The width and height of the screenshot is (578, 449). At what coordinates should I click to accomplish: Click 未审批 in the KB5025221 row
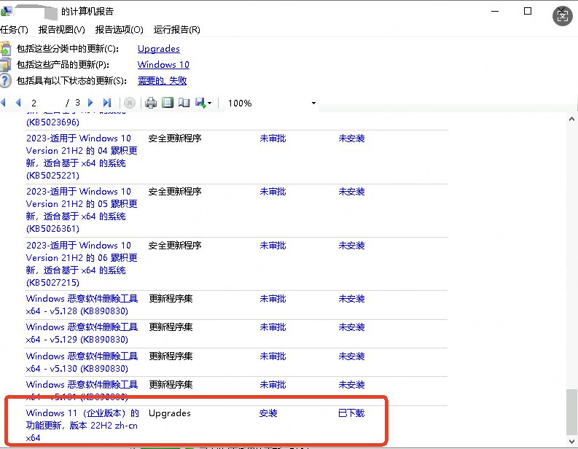click(273, 138)
